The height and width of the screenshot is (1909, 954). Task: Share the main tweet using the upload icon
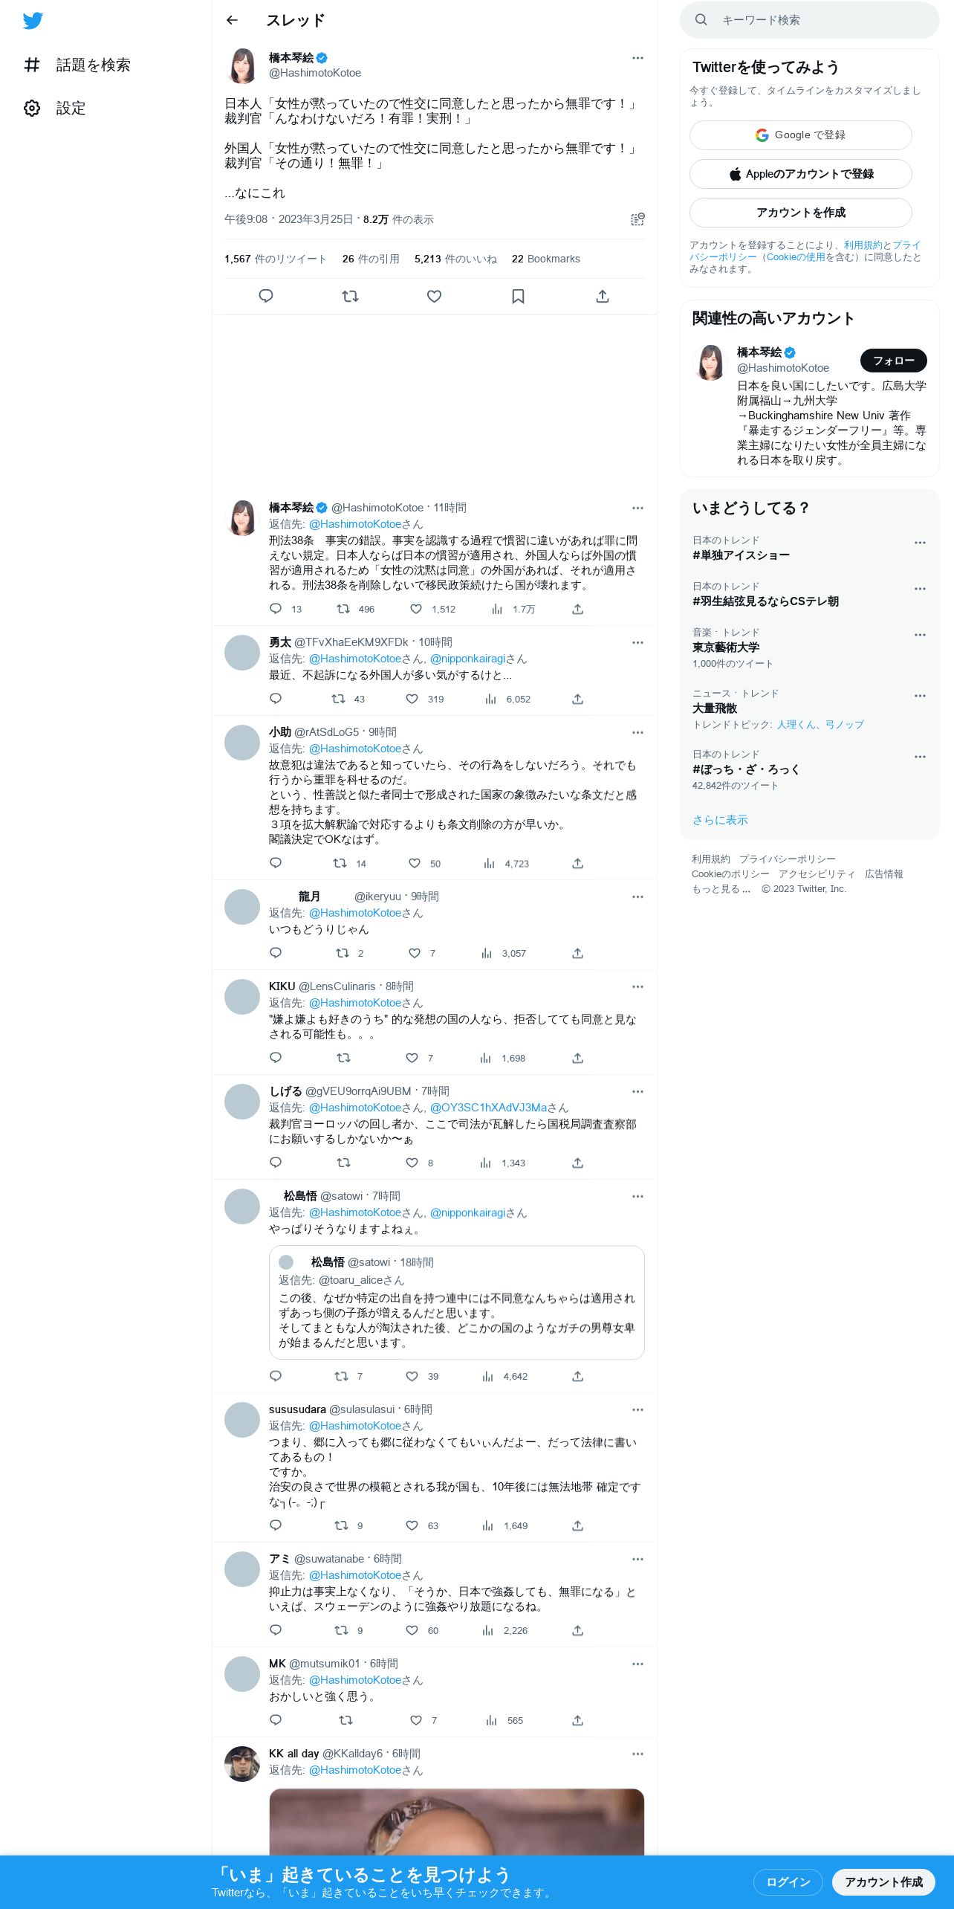(x=603, y=296)
